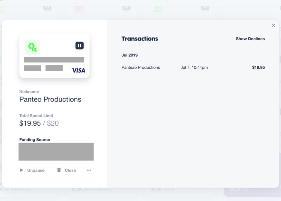
Task: Open the three-dot more options menu
Action: (x=89, y=170)
